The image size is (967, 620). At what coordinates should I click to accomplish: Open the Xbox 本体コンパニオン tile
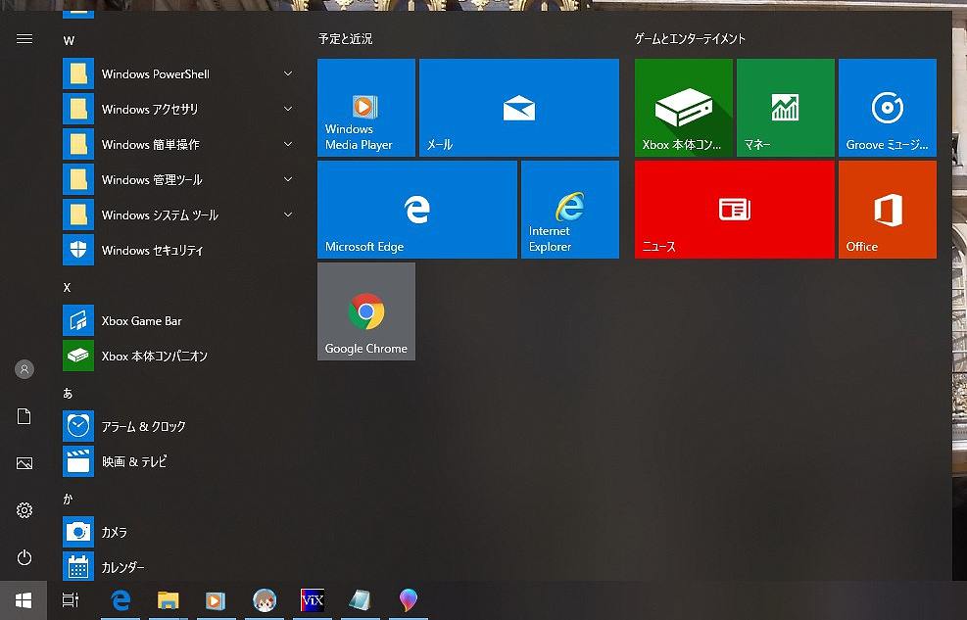(x=683, y=108)
